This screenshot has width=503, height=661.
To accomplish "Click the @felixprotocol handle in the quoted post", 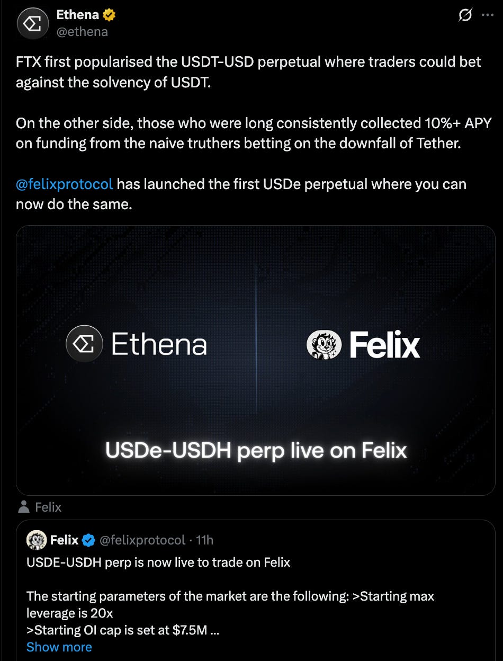I will tap(142, 540).
